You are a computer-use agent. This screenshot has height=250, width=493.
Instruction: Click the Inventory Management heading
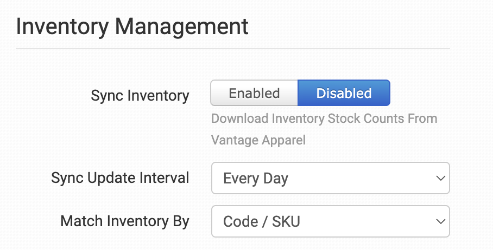pyautogui.click(x=132, y=27)
